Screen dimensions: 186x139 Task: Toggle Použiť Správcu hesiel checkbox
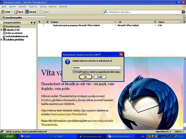[74, 72]
